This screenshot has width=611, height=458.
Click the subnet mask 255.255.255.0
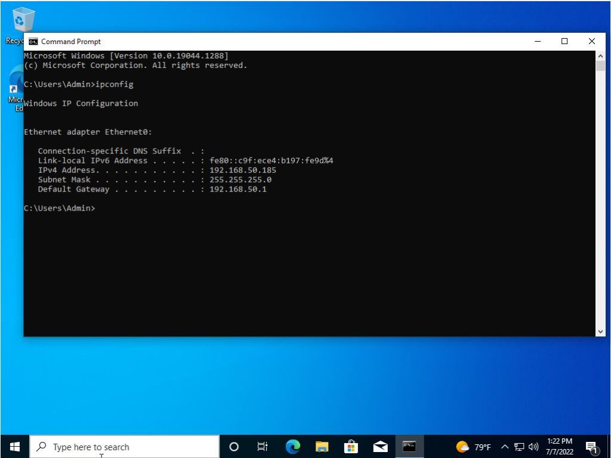pos(240,180)
